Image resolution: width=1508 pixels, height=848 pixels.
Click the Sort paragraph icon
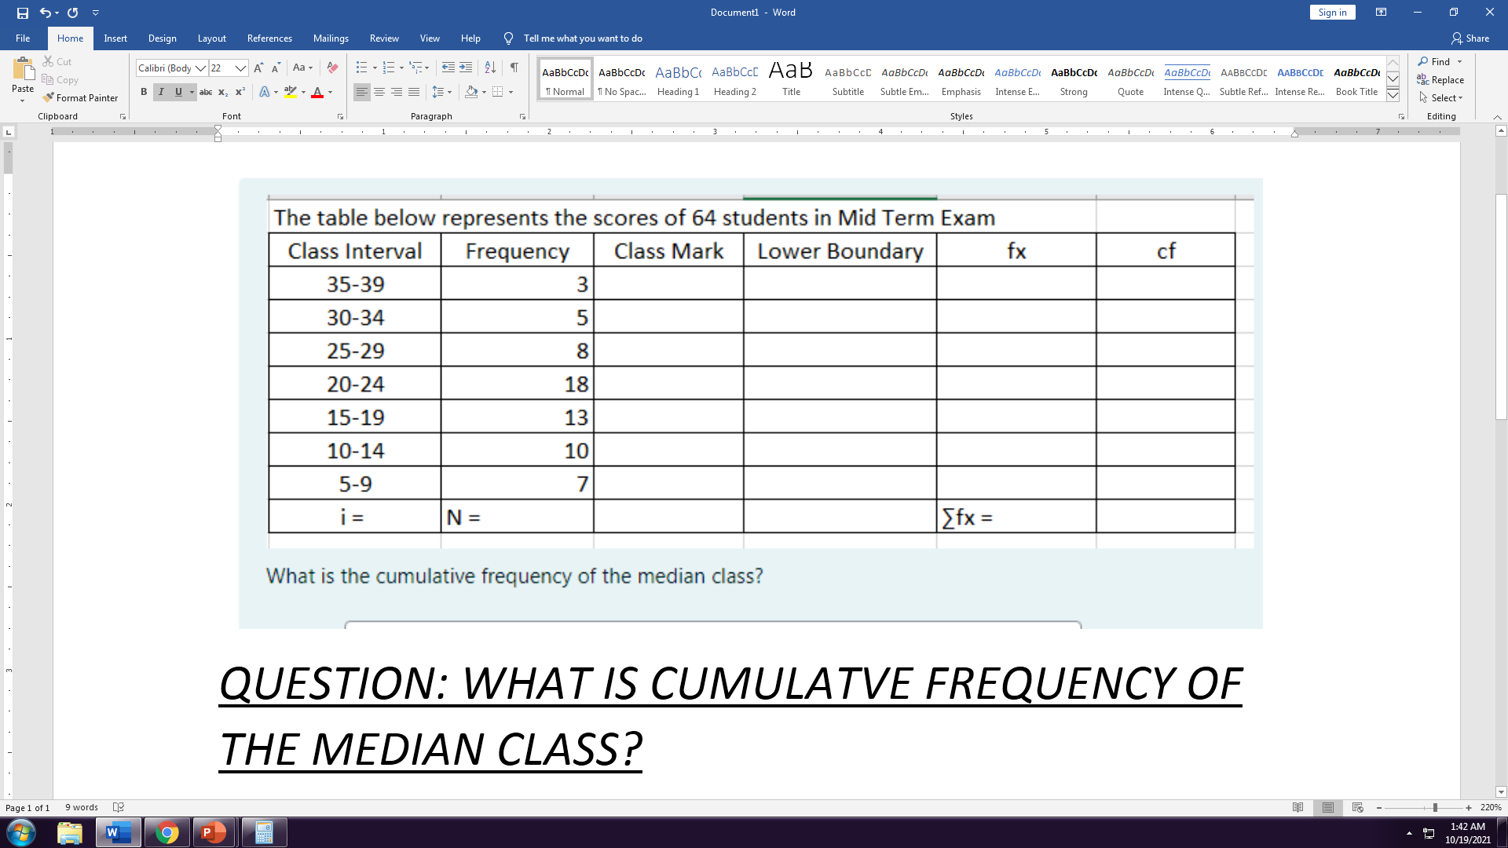(x=490, y=68)
